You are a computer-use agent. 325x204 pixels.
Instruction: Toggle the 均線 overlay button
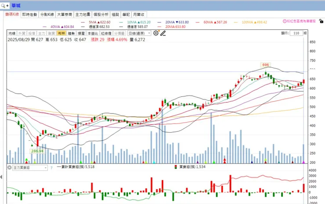tap(12, 33)
